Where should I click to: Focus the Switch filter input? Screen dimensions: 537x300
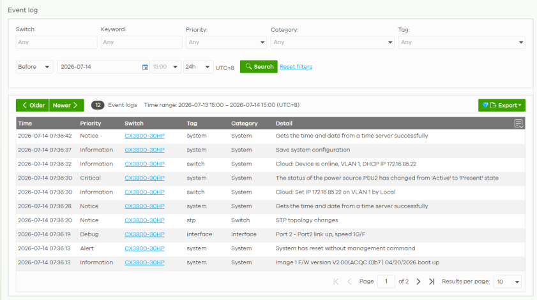(56, 43)
